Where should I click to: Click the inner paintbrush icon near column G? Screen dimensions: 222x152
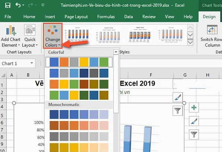tap(178, 97)
